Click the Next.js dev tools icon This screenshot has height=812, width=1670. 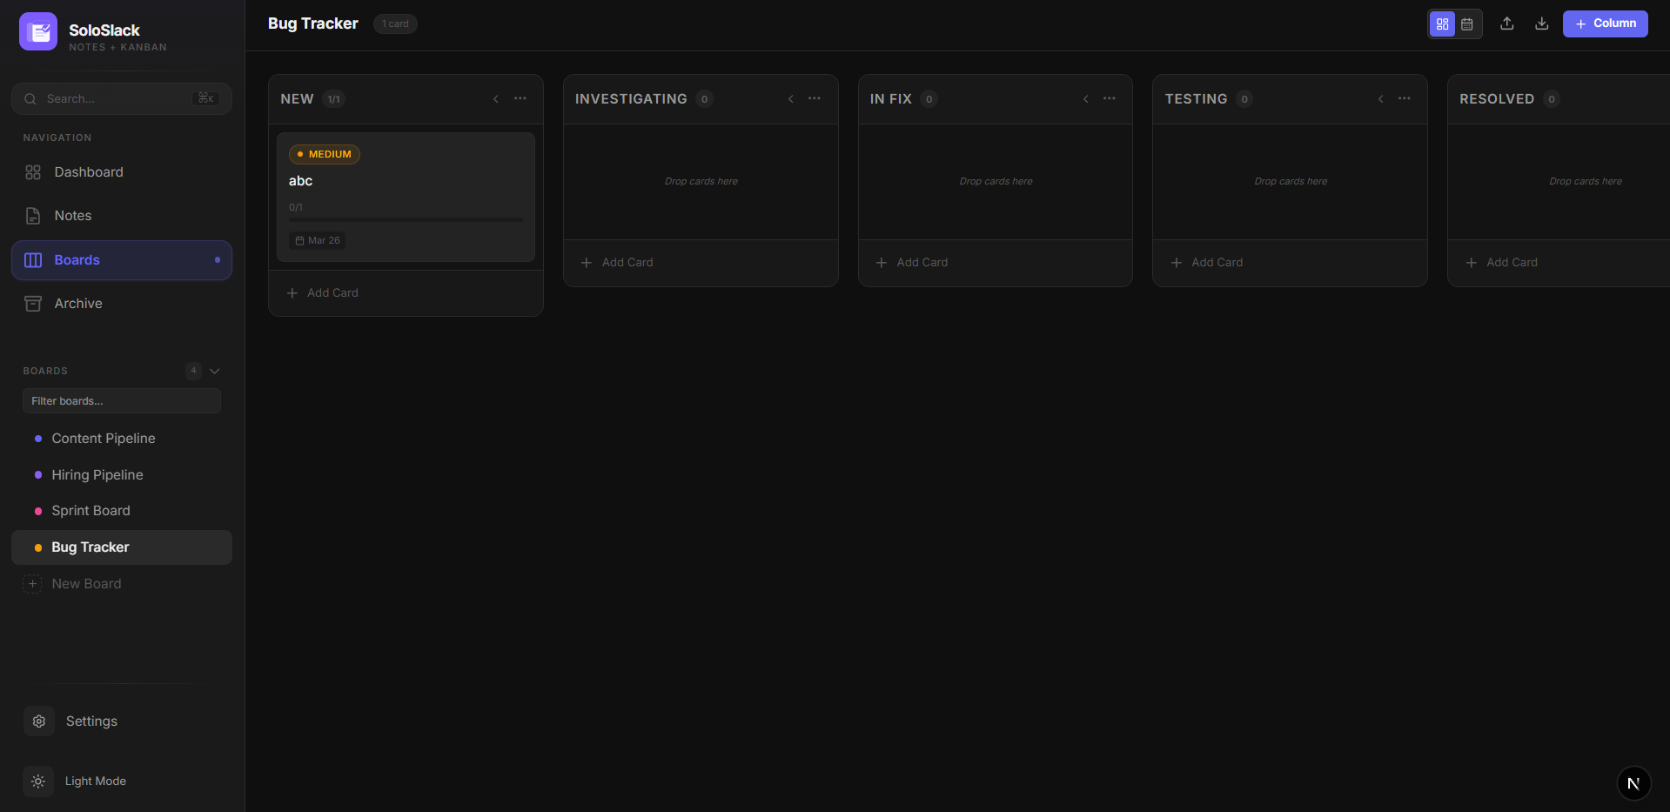pos(1633,783)
